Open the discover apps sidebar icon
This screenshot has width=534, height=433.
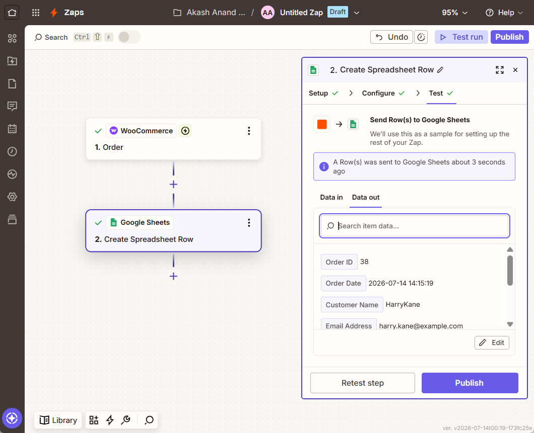coord(12,38)
